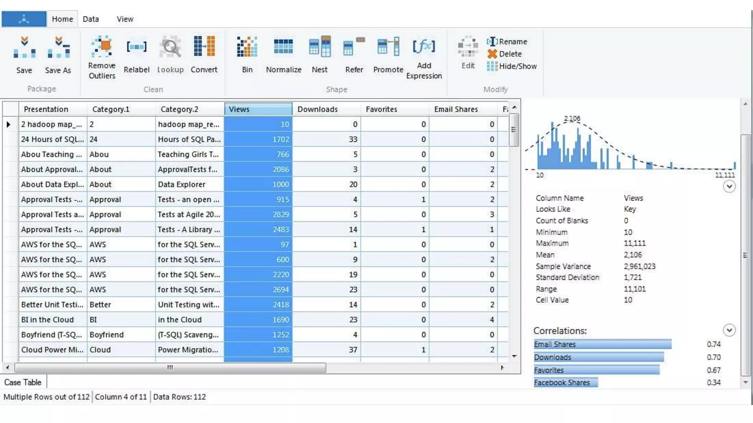
Task: Click the Convert icon in Clean group
Action: (204, 47)
